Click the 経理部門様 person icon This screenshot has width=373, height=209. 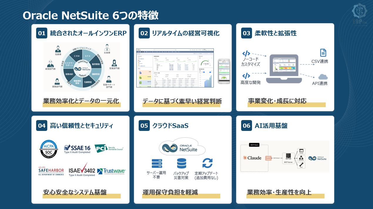[x=51, y=63]
